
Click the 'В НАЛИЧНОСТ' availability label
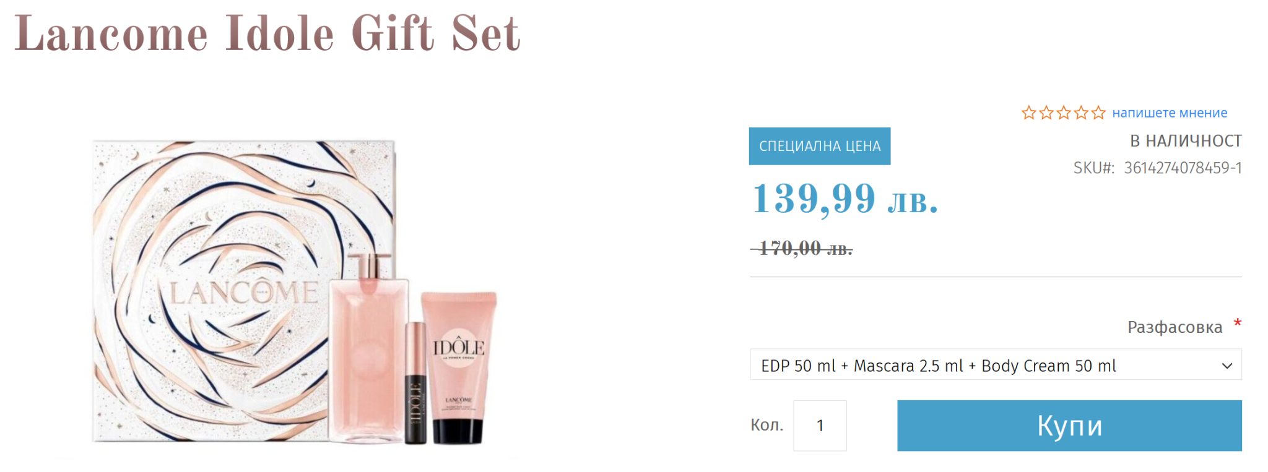[x=1186, y=141]
